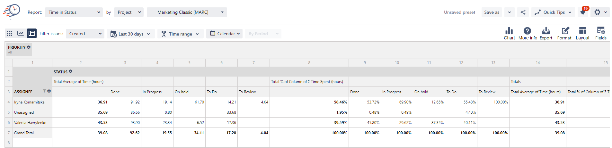Open the Calendar menu
This screenshot has width=612, height=148.
[224, 34]
